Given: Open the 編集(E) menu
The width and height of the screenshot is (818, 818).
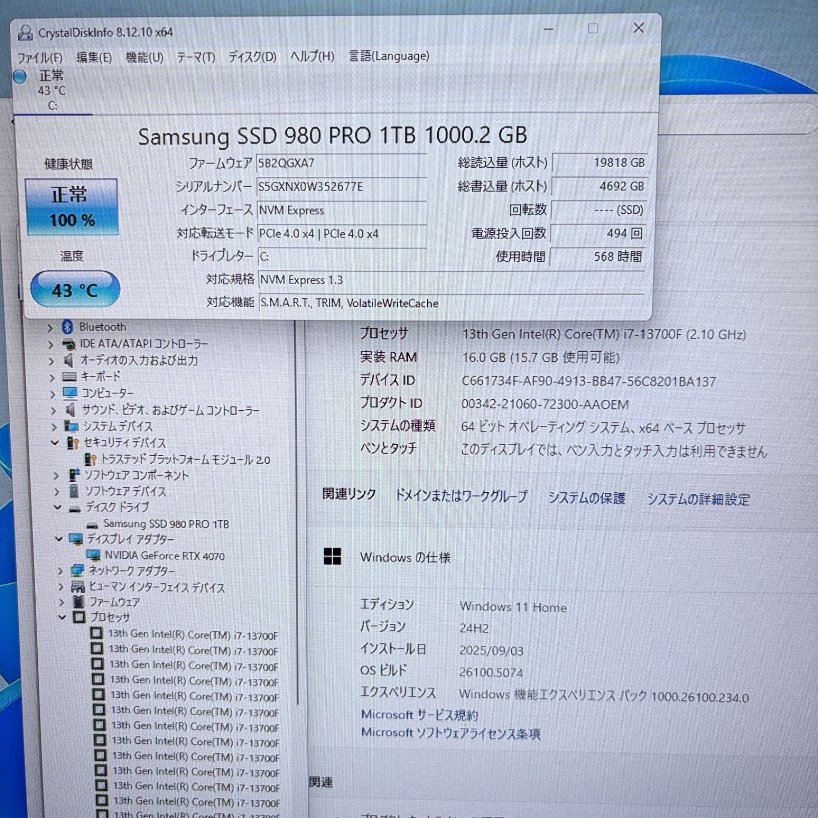Looking at the screenshot, I should 94,57.
